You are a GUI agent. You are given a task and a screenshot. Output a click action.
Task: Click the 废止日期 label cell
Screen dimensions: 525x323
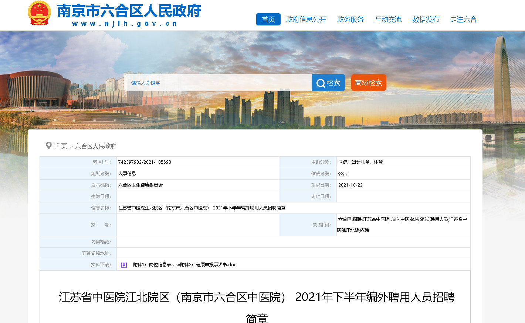[x=308, y=197]
